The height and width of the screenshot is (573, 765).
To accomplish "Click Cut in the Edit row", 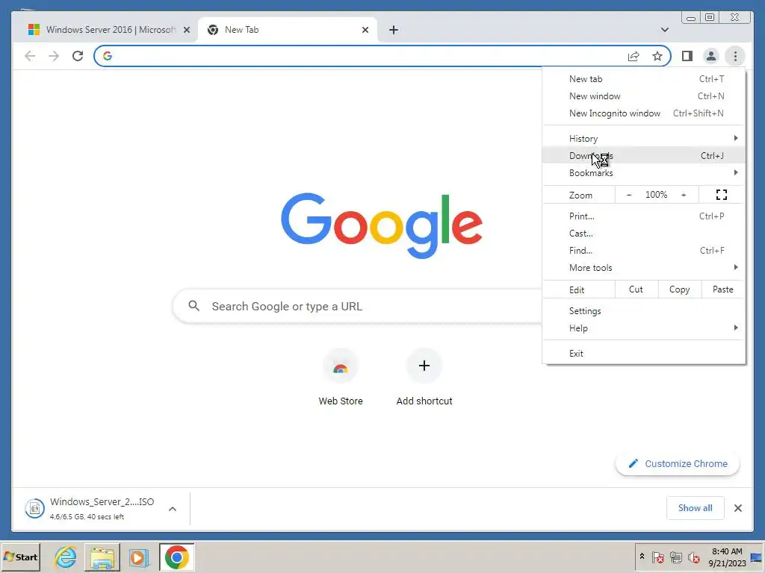I will click(637, 289).
